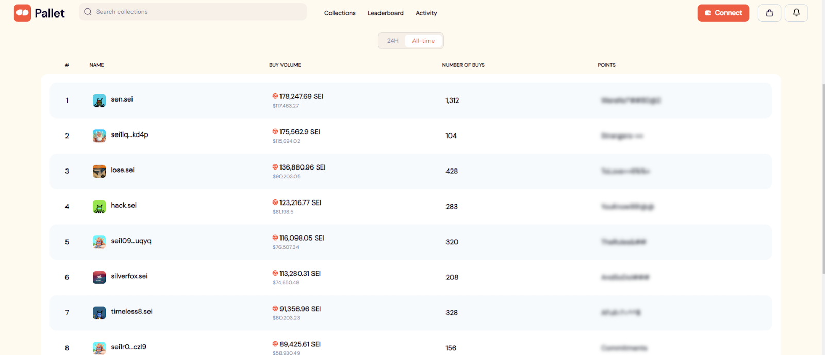Open the Activity menu item

click(426, 13)
